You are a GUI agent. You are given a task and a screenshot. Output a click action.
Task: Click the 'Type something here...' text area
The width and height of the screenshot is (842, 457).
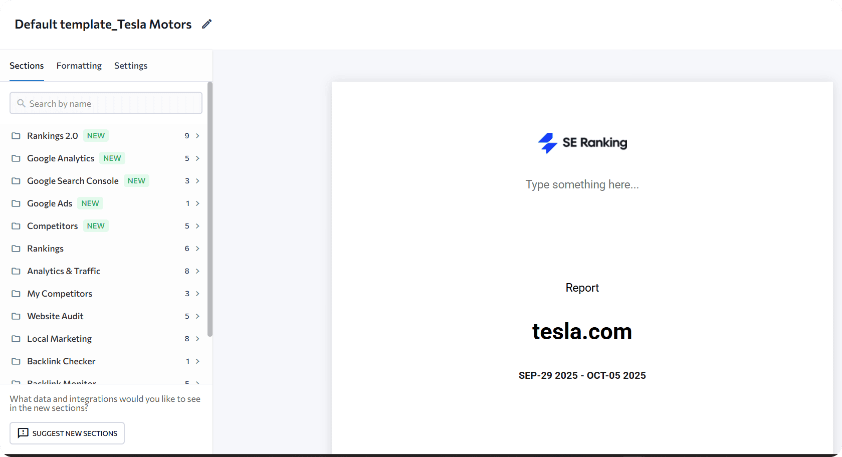pyautogui.click(x=582, y=184)
